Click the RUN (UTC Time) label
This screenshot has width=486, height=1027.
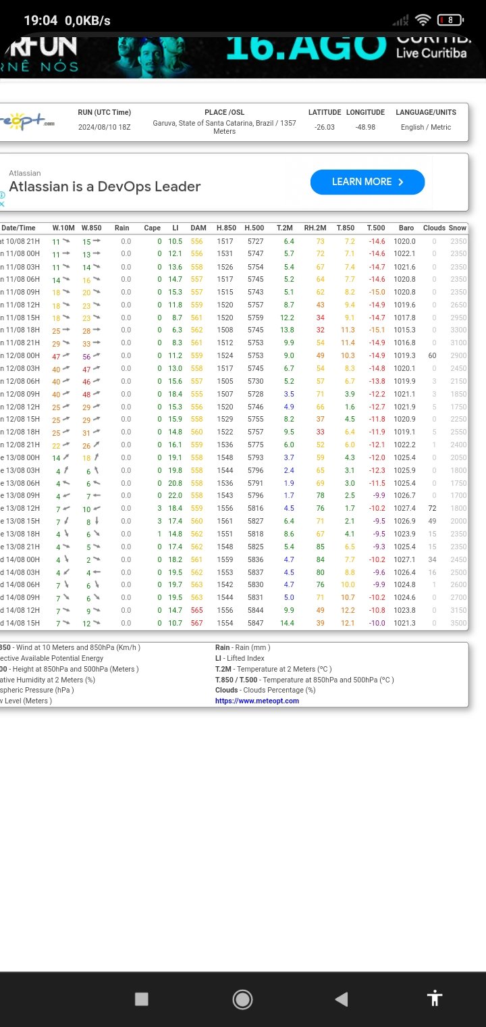(105, 113)
